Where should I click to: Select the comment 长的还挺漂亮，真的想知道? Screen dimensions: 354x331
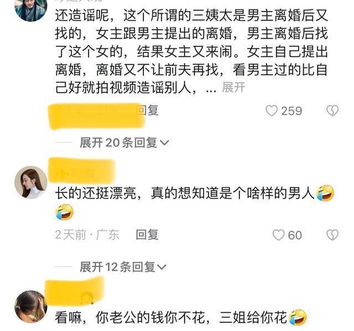click(x=195, y=202)
